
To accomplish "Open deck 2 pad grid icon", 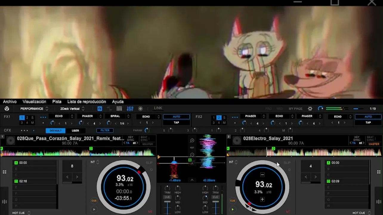I will (379, 172).
